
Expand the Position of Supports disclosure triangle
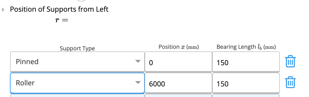tap(3, 10)
